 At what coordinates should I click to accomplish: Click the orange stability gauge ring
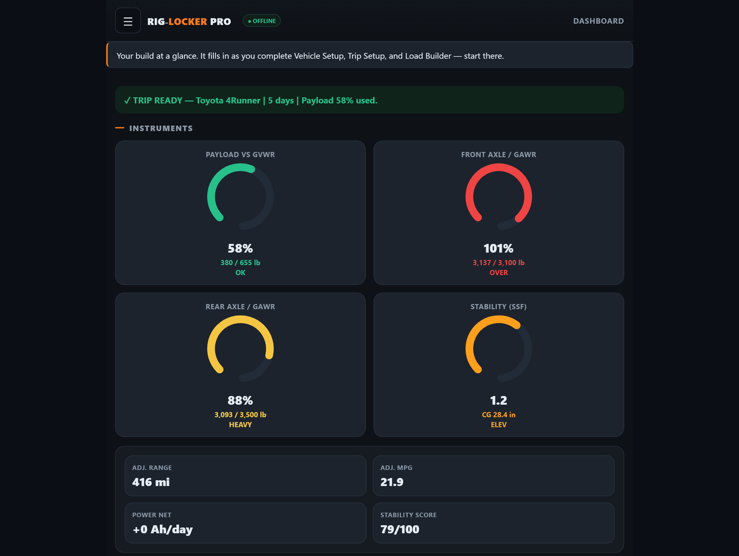coord(499,348)
